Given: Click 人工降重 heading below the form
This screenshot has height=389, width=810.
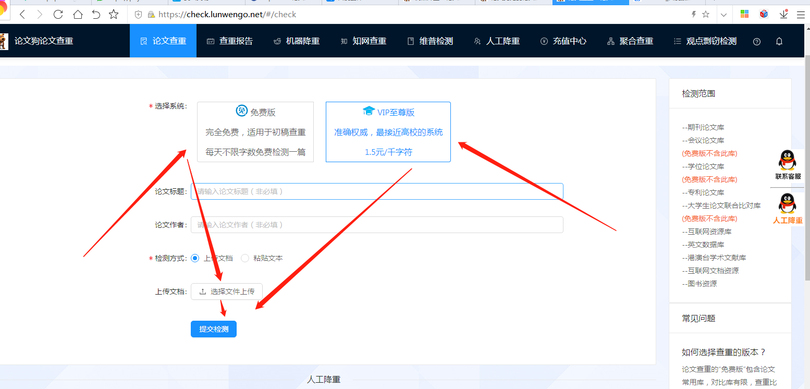Looking at the screenshot, I should click(x=324, y=379).
